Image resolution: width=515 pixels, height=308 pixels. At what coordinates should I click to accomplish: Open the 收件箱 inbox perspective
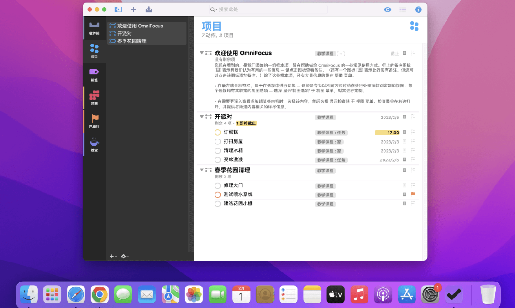[x=94, y=28]
